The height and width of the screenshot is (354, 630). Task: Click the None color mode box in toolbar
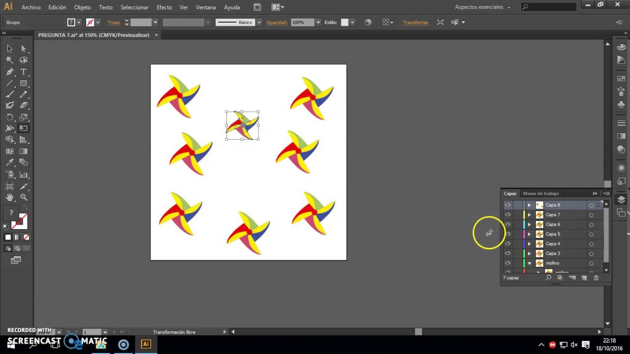point(26,237)
